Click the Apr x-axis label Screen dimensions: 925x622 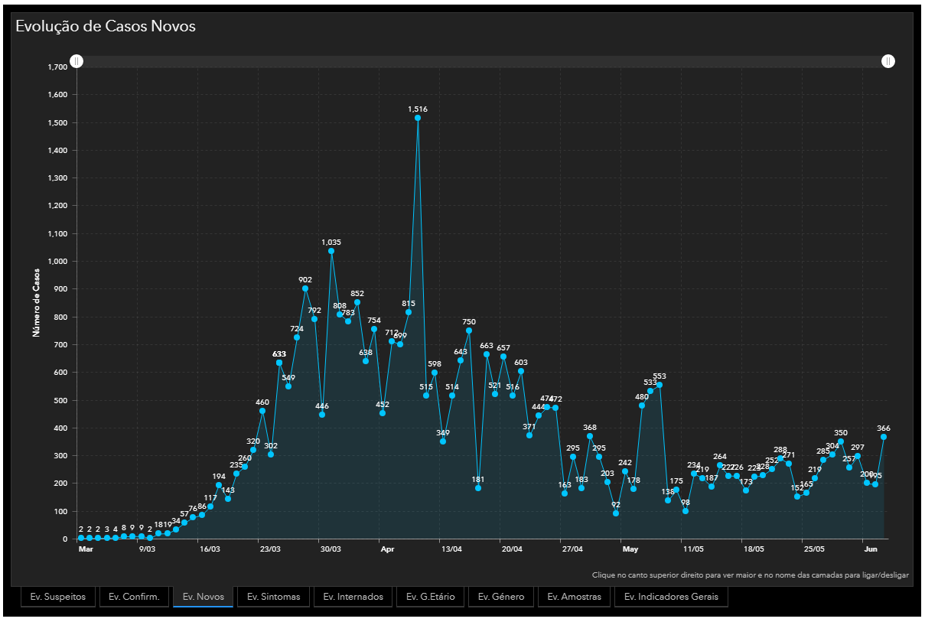[x=388, y=549]
